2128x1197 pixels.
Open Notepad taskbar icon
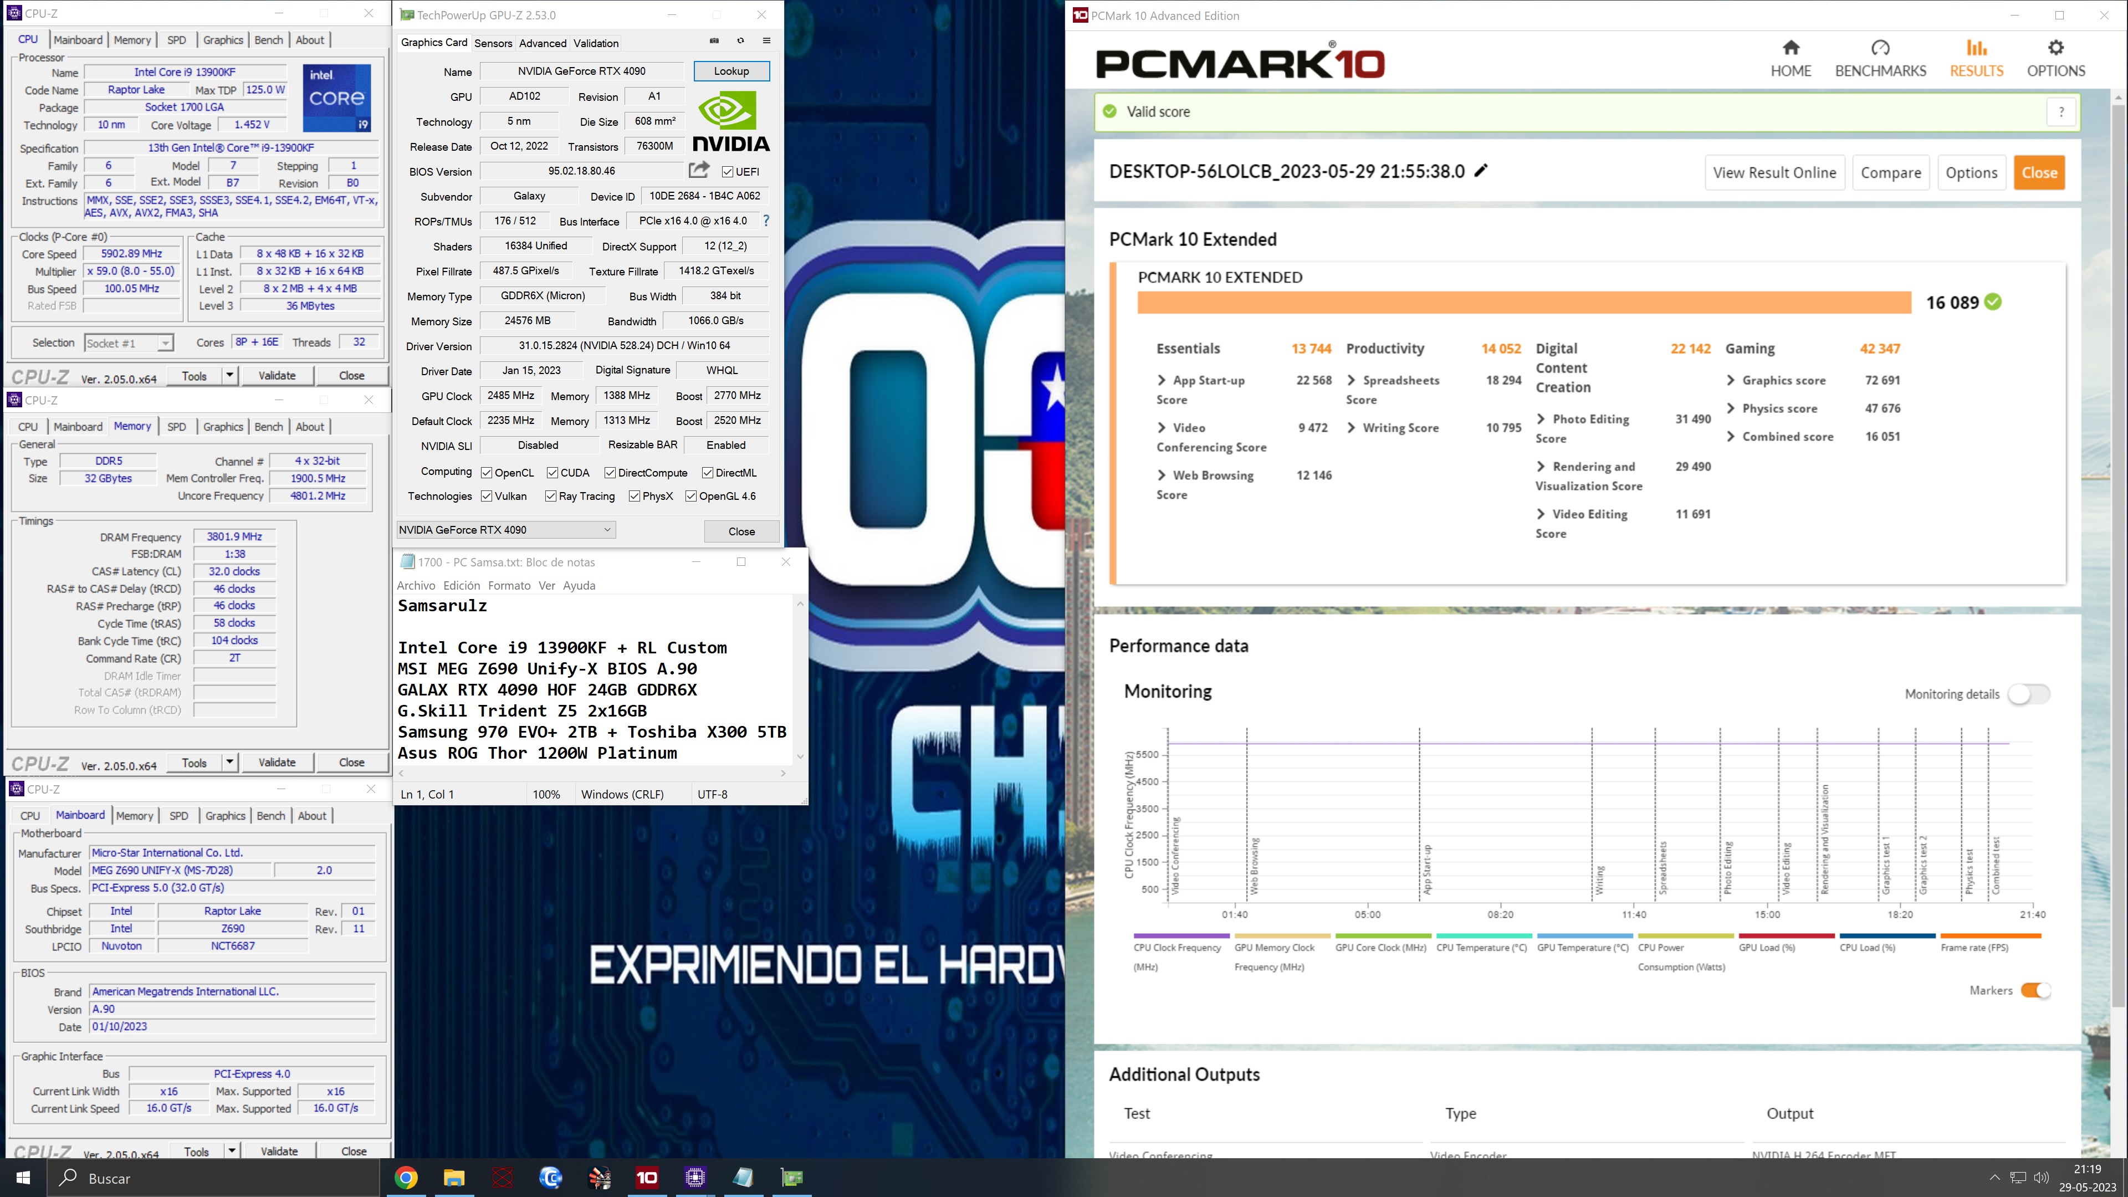pos(744,1178)
